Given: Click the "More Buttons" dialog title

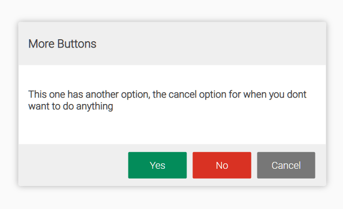Looking at the screenshot, I should pyautogui.click(x=62, y=44).
